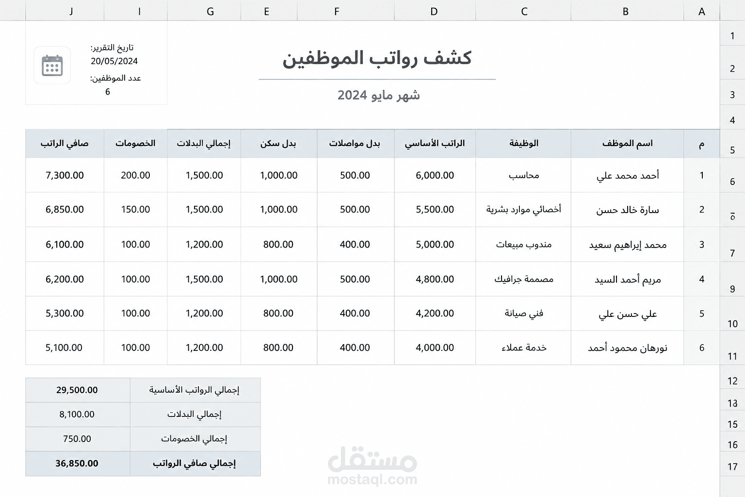This screenshot has width=745, height=497.
Task: Click job title مندوب مبيعات
Action: click(x=524, y=244)
